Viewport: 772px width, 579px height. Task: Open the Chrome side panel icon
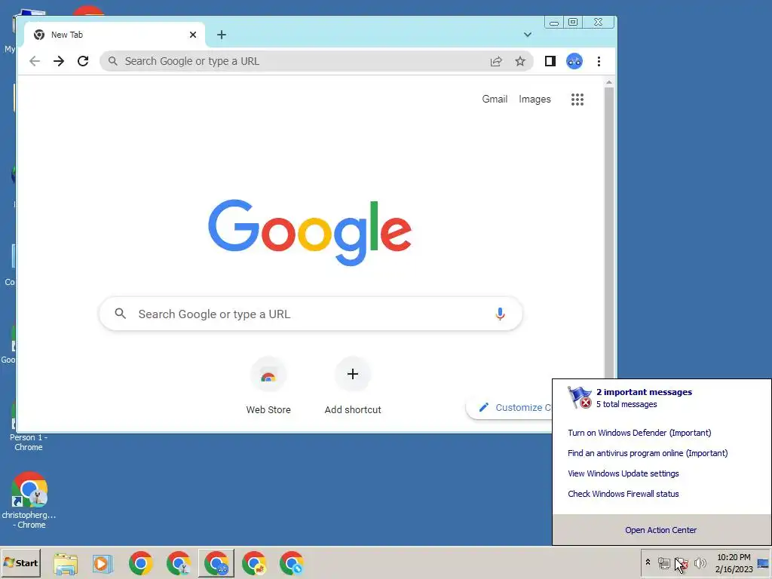(550, 61)
